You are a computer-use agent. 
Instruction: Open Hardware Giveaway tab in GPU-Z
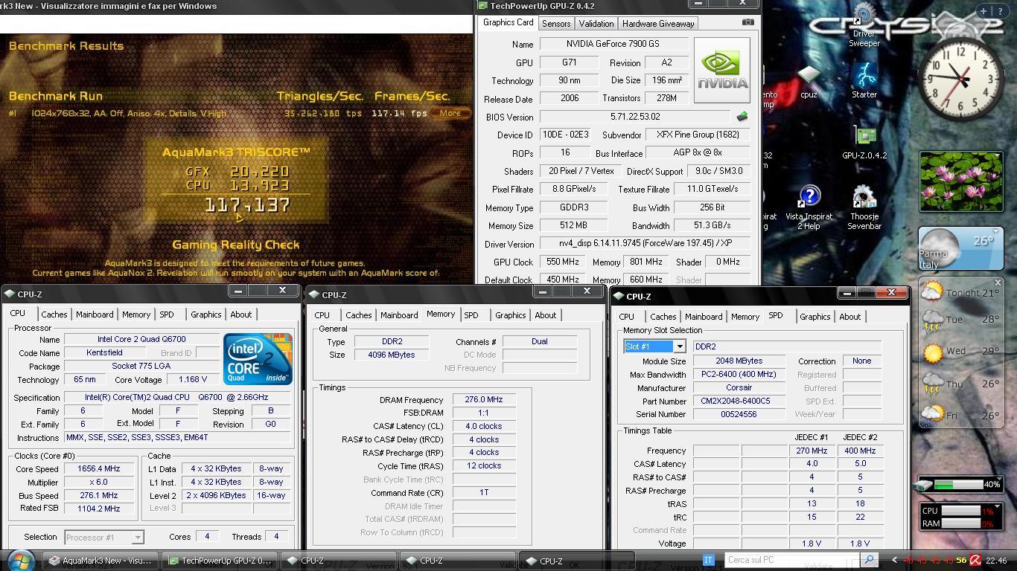coord(658,24)
